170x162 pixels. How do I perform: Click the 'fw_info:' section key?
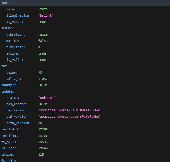[x=9, y=161]
